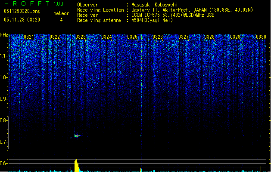The image size is (271, 172).
Task: Click the 0329 time marker
Action: click(235, 37)
